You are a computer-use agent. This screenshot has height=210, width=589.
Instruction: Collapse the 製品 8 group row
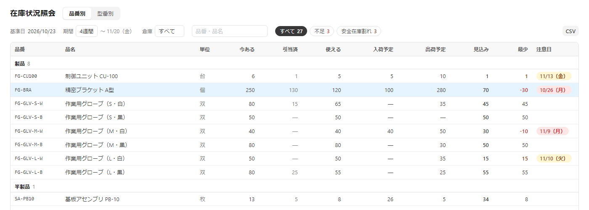coord(294,63)
